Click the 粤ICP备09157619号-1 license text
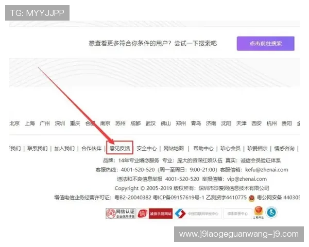309x247 pixels. [179, 198]
